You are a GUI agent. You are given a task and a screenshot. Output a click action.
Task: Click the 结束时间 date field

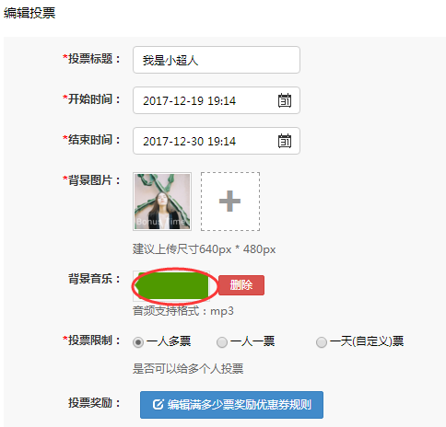pos(217,141)
